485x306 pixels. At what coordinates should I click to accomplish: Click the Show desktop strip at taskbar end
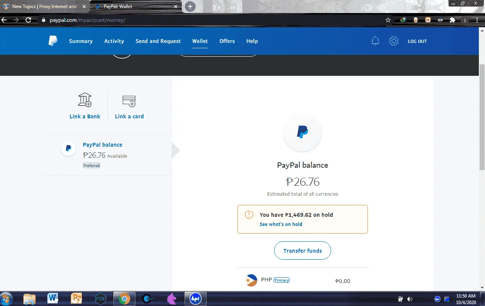[x=482, y=299]
